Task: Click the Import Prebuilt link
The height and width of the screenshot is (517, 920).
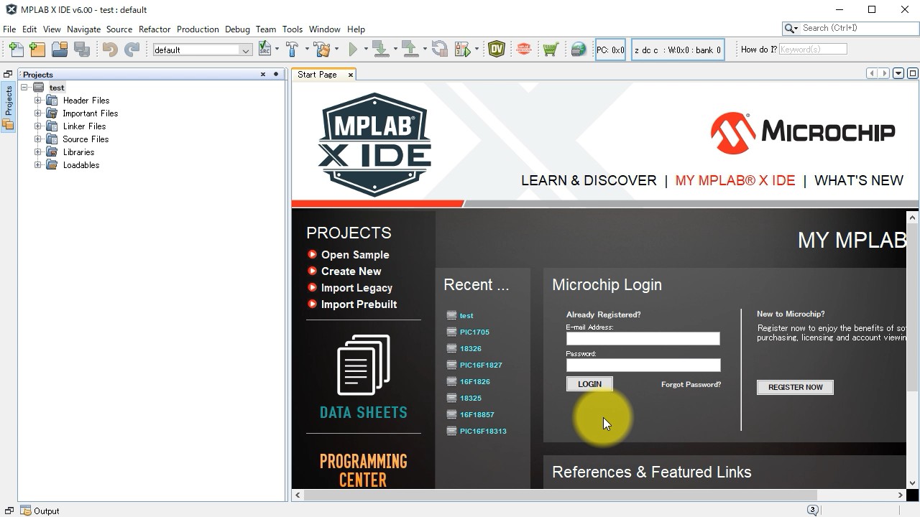Action: click(359, 304)
